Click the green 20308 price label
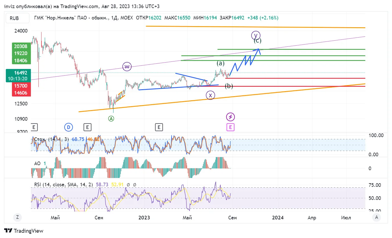The image size is (392, 238). (21, 46)
